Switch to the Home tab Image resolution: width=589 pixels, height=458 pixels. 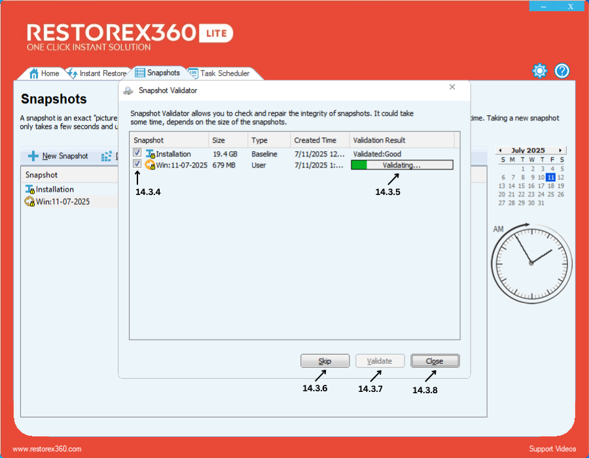click(50, 73)
